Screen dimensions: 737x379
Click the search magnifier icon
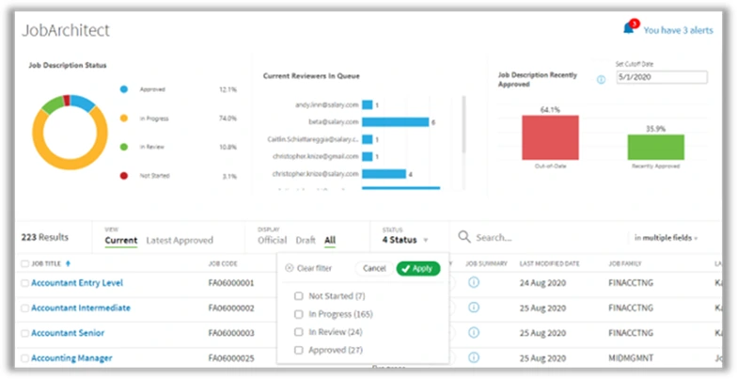tap(464, 237)
